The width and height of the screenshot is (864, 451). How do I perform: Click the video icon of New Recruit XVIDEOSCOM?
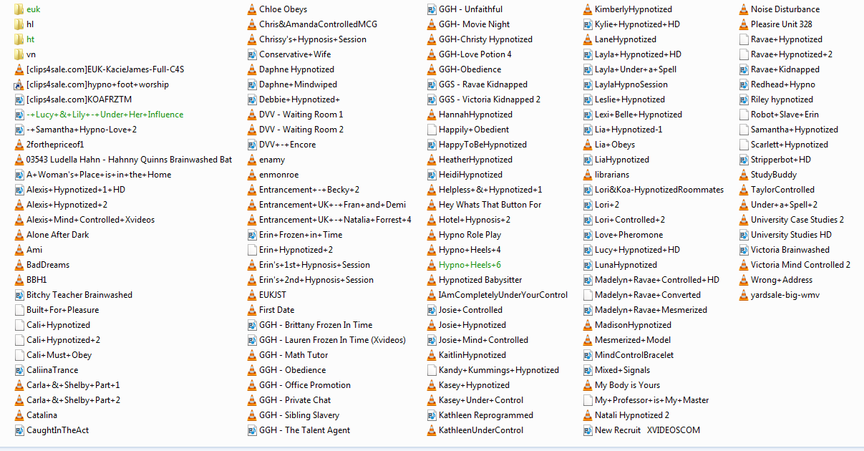pyautogui.click(x=588, y=430)
